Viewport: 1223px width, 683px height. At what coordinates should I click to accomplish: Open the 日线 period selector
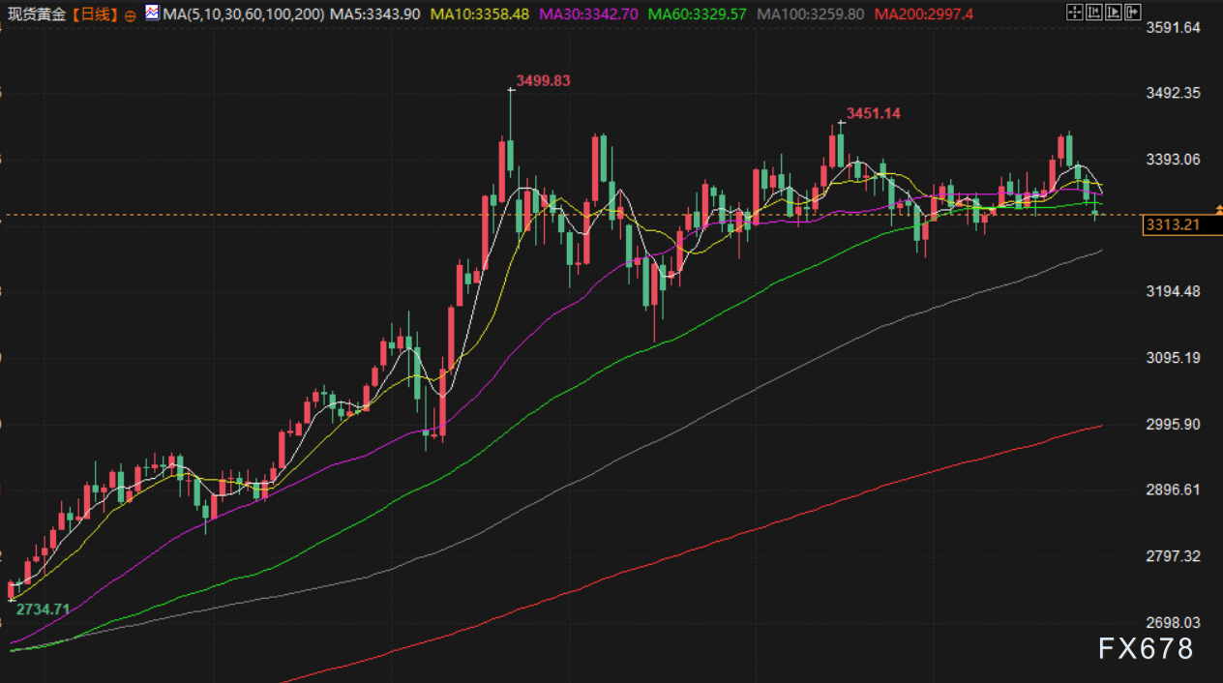pyautogui.click(x=95, y=15)
